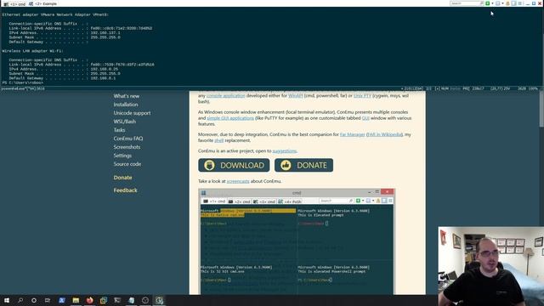The width and height of the screenshot is (544, 306).
Task: Open the Screenshots sidebar link
Action: 127,147
